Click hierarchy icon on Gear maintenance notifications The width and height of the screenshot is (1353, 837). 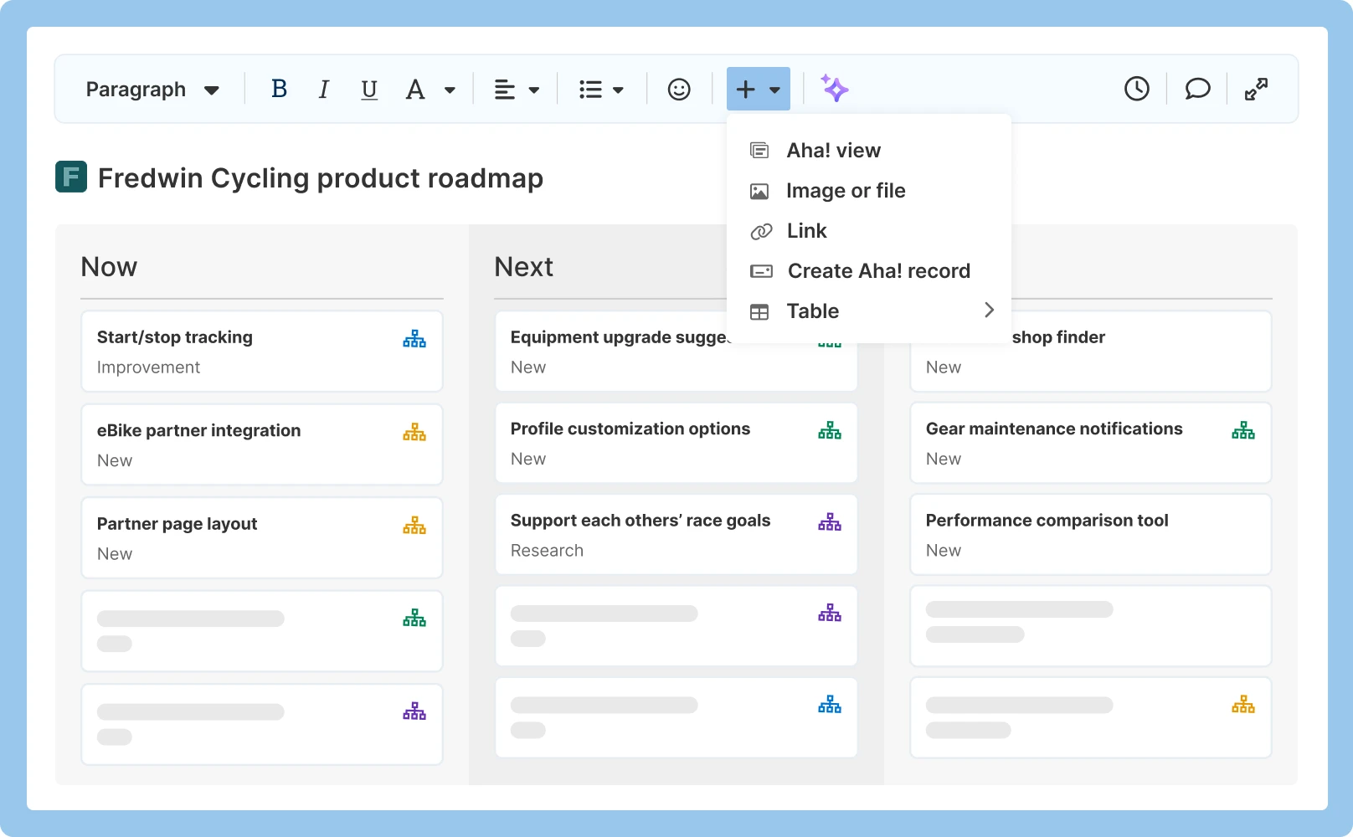(x=1243, y=429)
